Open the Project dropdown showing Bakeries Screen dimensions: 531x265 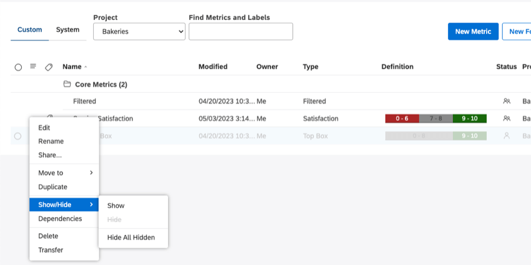[139, 31]
